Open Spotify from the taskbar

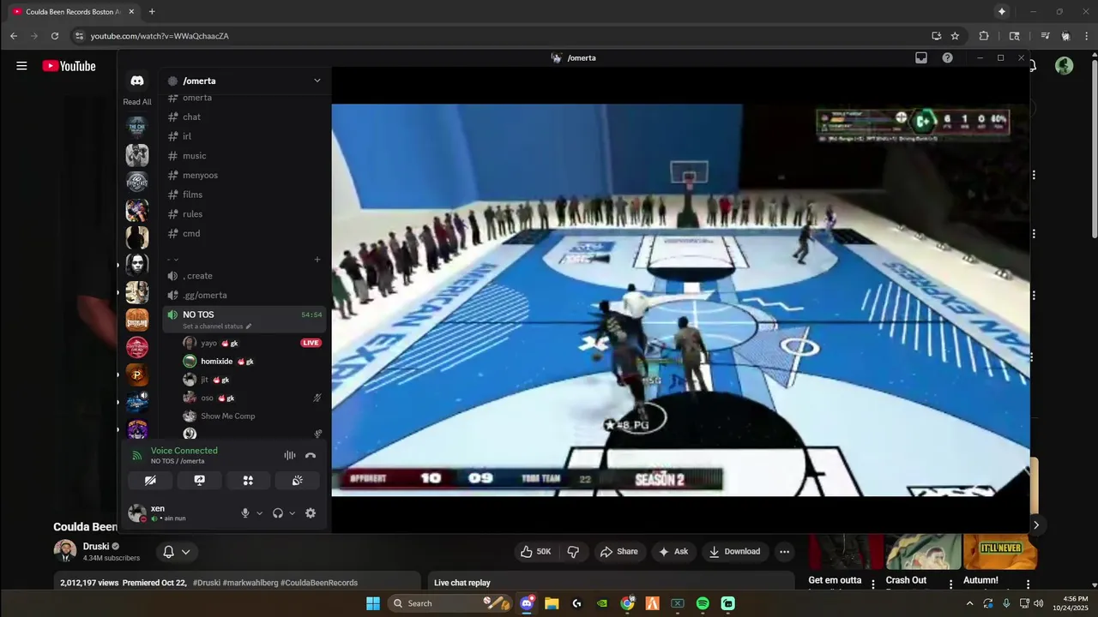(703, 603)
